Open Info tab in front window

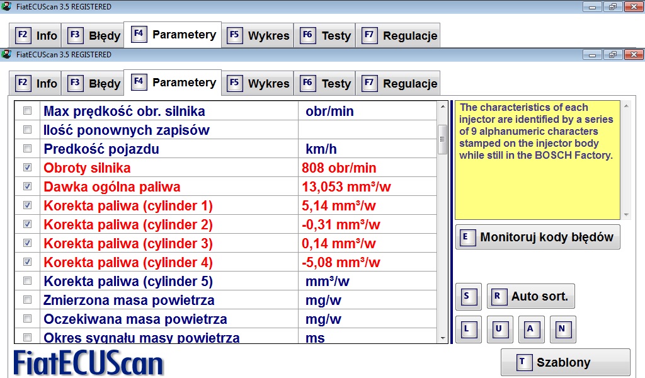pos(35,83)
